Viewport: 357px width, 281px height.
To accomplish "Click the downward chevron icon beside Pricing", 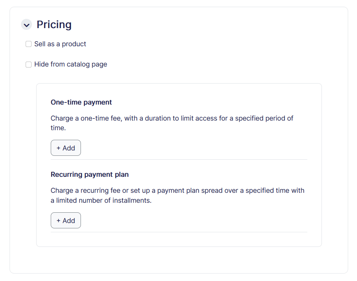I will pos(26,25).
